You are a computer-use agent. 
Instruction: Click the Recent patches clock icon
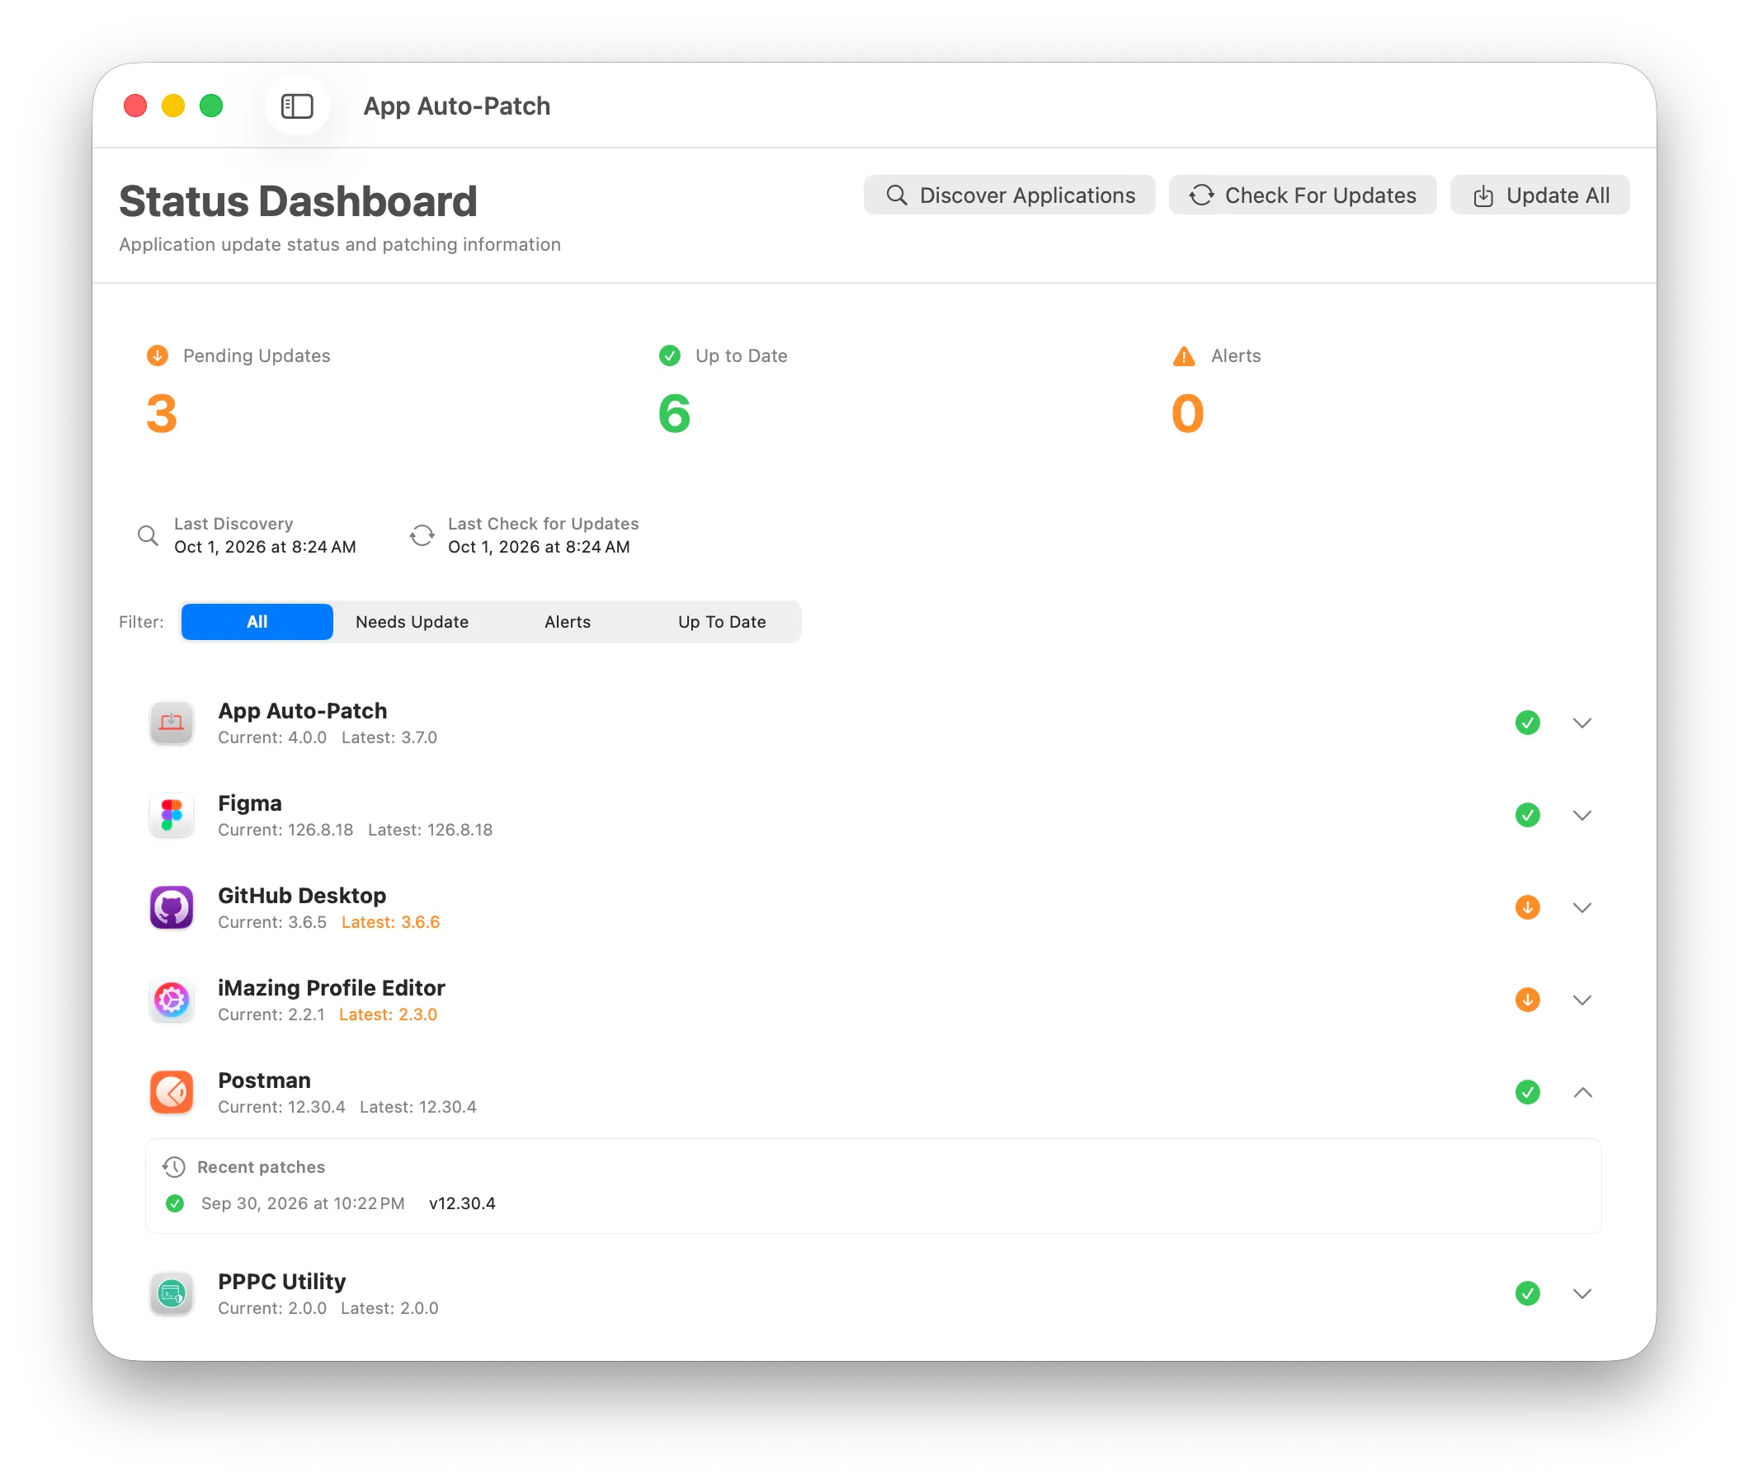point(174,1168)
